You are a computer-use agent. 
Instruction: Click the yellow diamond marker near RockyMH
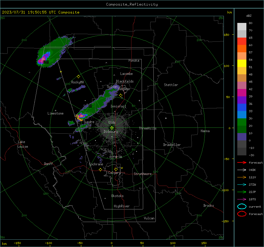(78, 77)
